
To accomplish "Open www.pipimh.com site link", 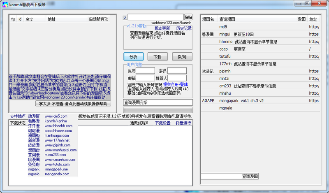I will pos(58,145).
